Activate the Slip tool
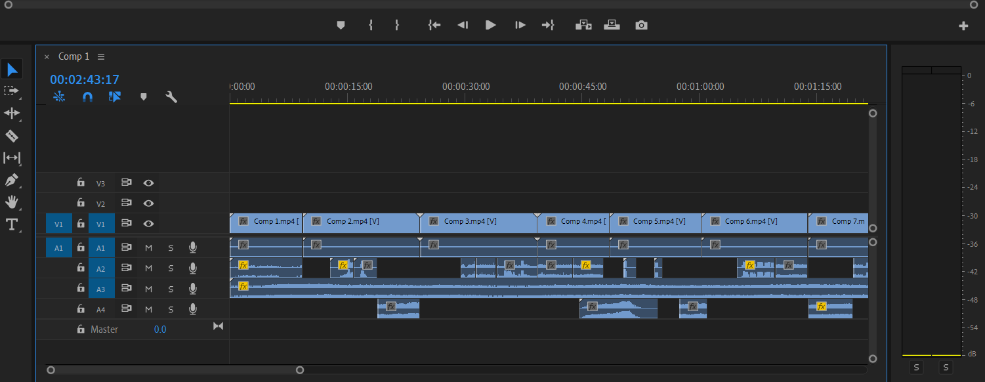Image resolution: width=985 pixels, height=382 pixels. (x=12, y=158)
